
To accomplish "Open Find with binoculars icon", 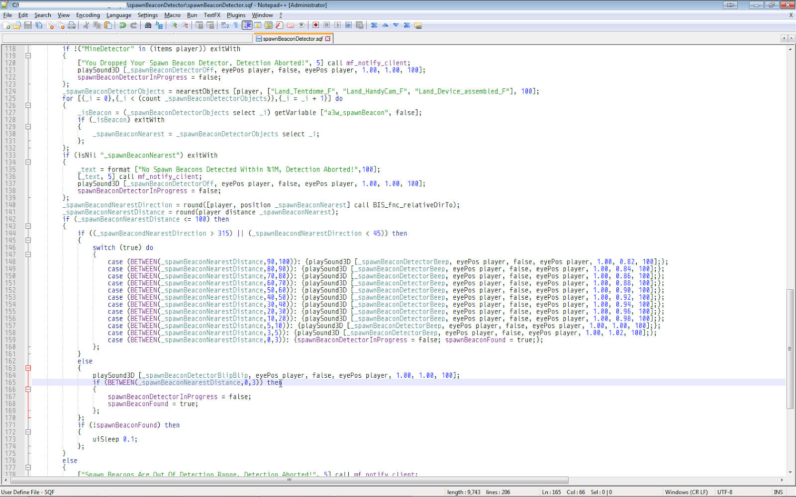I will tap(148, 25).
